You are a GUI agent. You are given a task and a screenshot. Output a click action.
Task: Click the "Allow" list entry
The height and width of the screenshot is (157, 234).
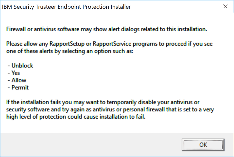tap(18, 80)
